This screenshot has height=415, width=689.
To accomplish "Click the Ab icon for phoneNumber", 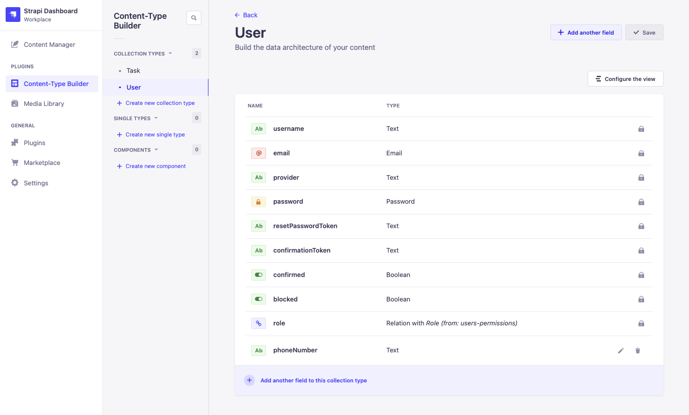I will 259,350.
